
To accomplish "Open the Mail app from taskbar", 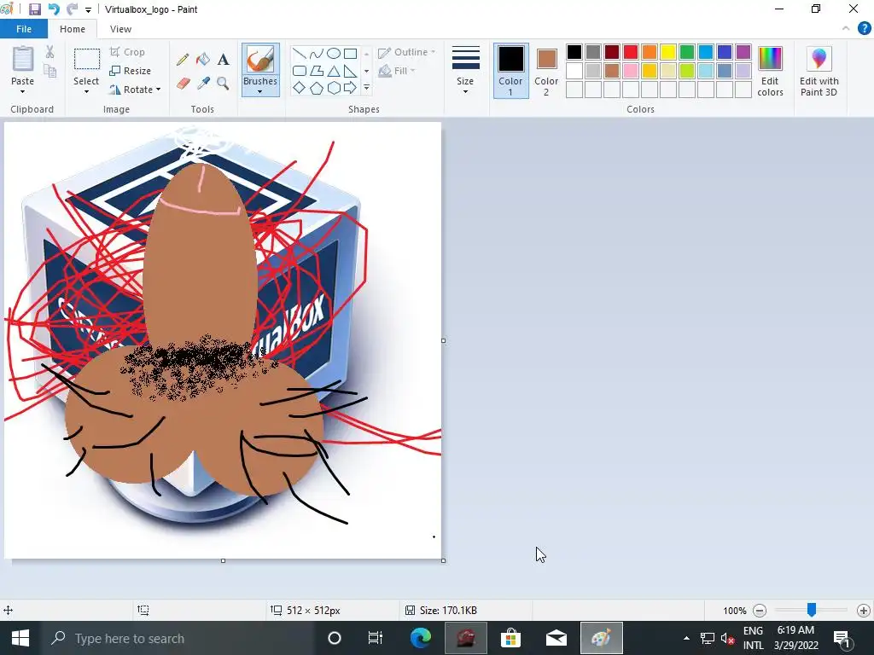I will click(556, 638).
